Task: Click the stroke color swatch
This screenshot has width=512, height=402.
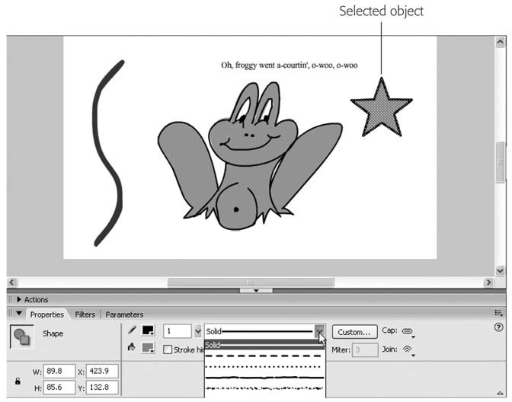Action: pyautogui.click(x=148, y=332)
